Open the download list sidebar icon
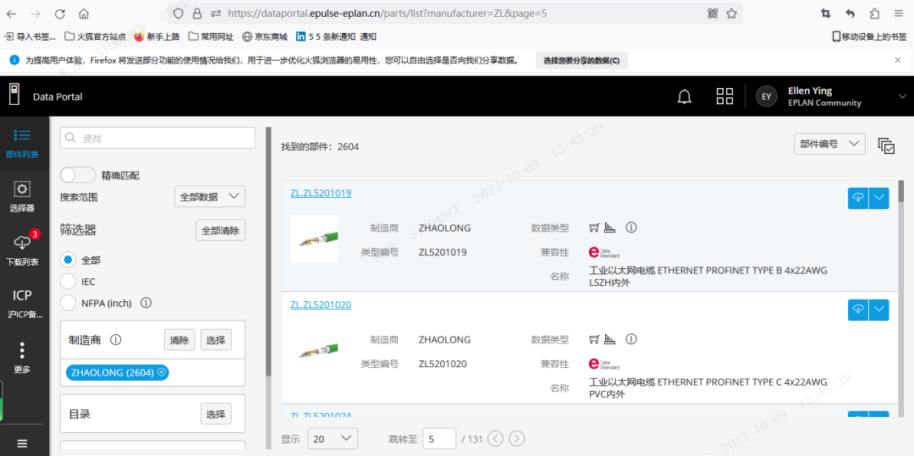 [23, 248]
